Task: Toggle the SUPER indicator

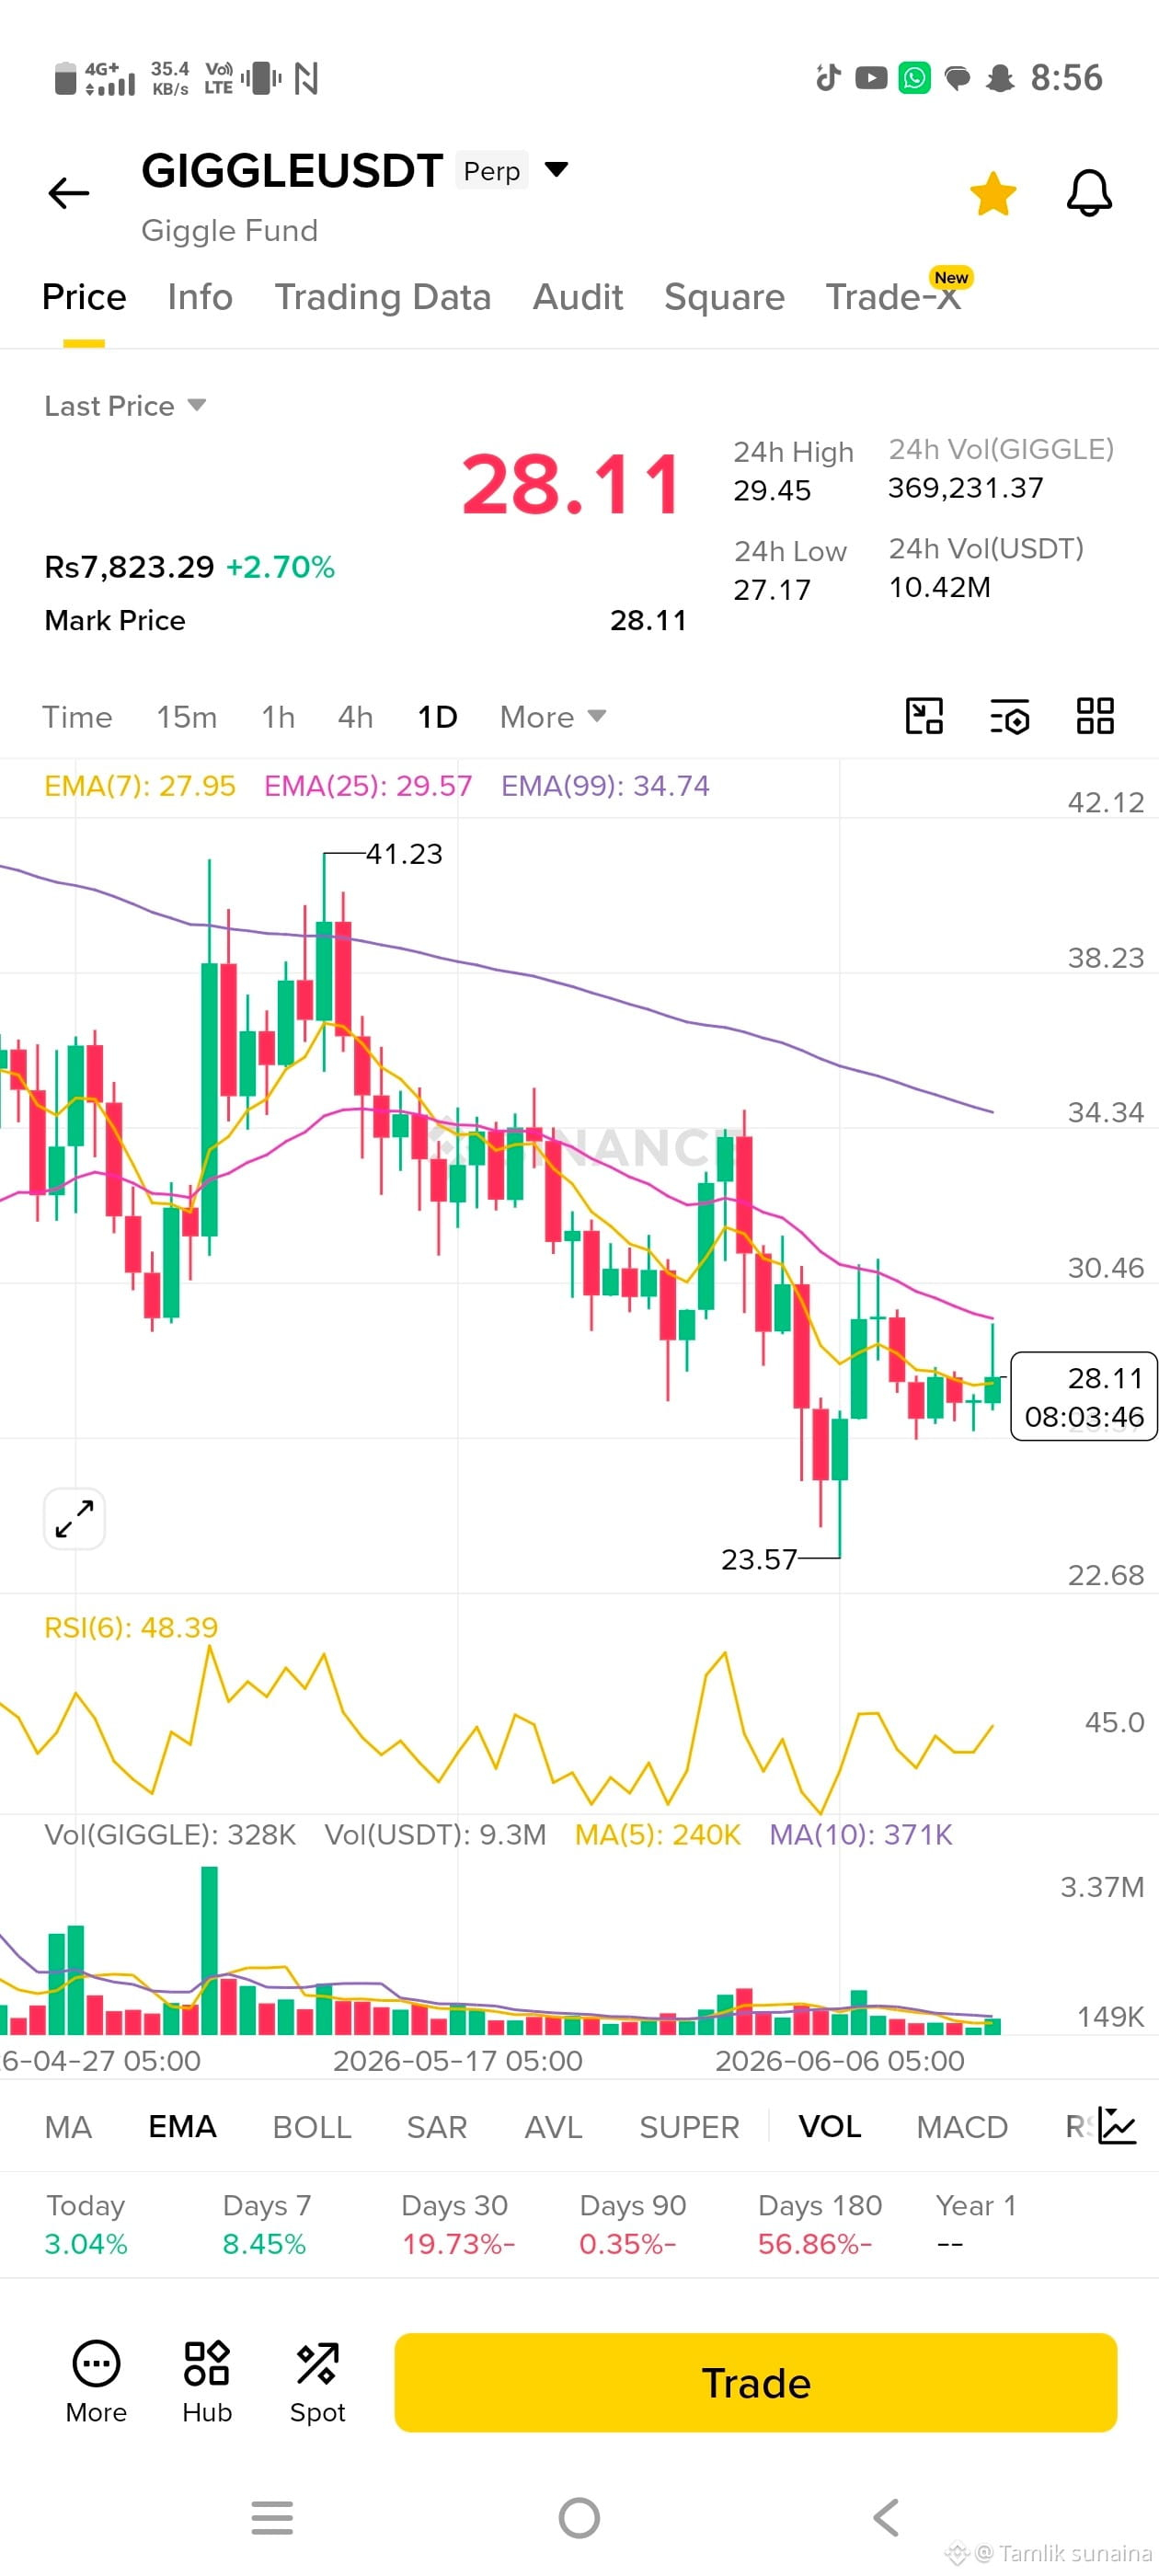Action: click(689, 2127)
